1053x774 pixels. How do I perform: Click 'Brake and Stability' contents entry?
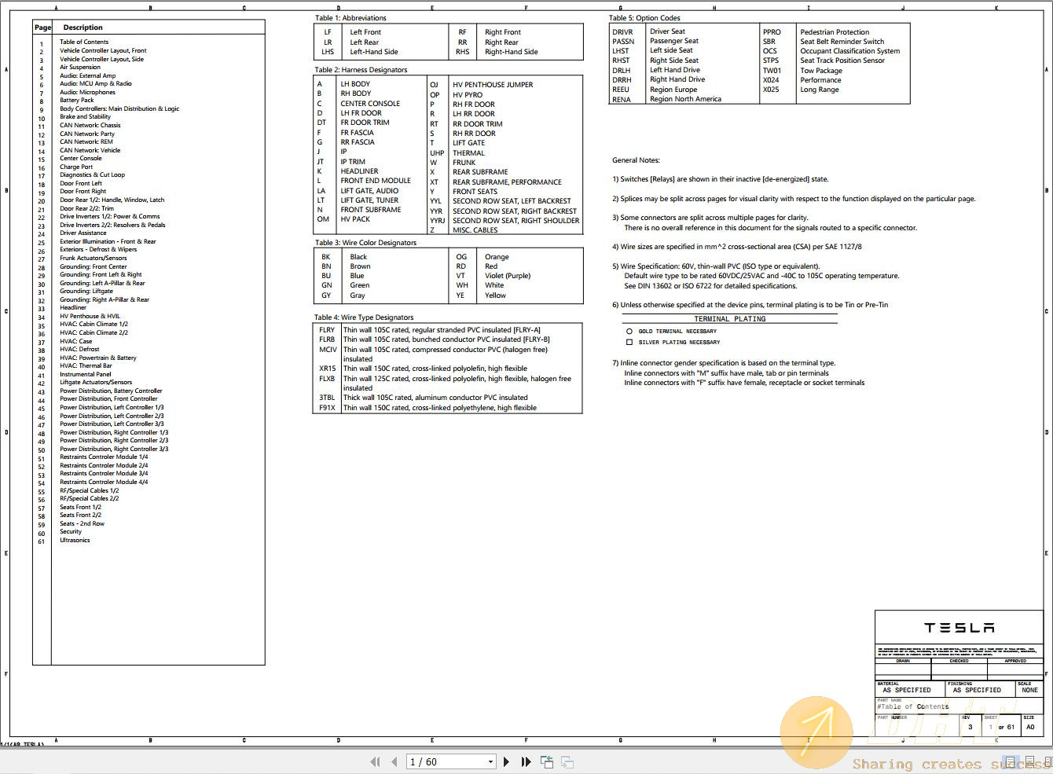(85, 117)
